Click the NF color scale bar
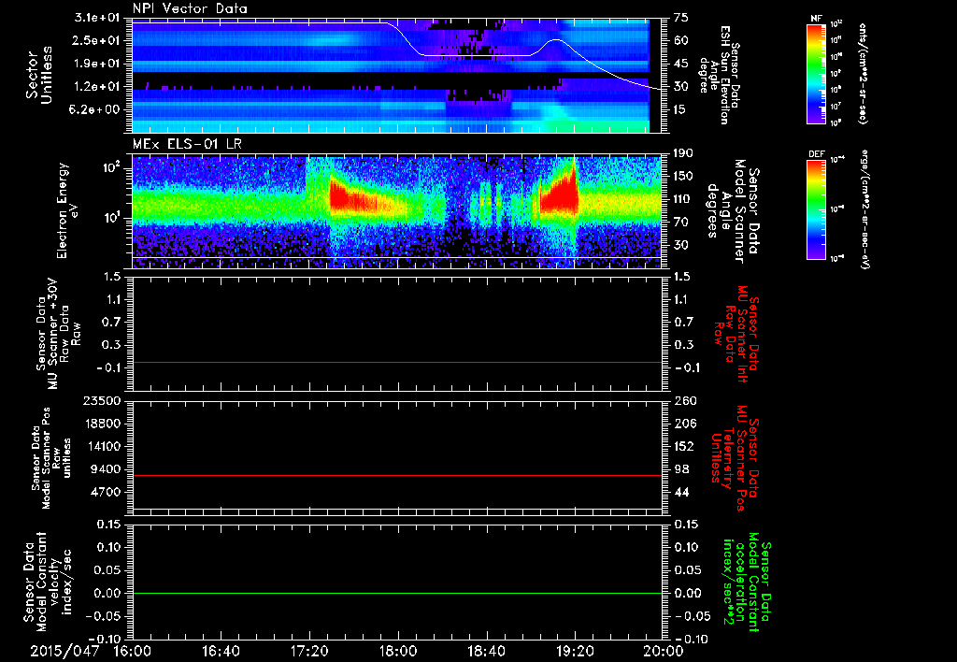Viewport: 957px width, 662px height. pyautogui.click(x=817, y=73)
